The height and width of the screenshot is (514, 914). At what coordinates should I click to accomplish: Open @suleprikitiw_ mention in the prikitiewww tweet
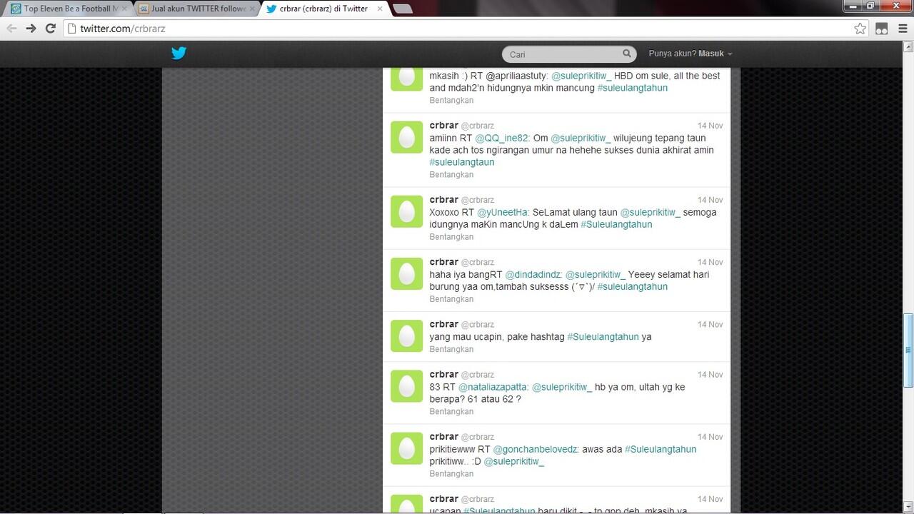pos(514,461)
